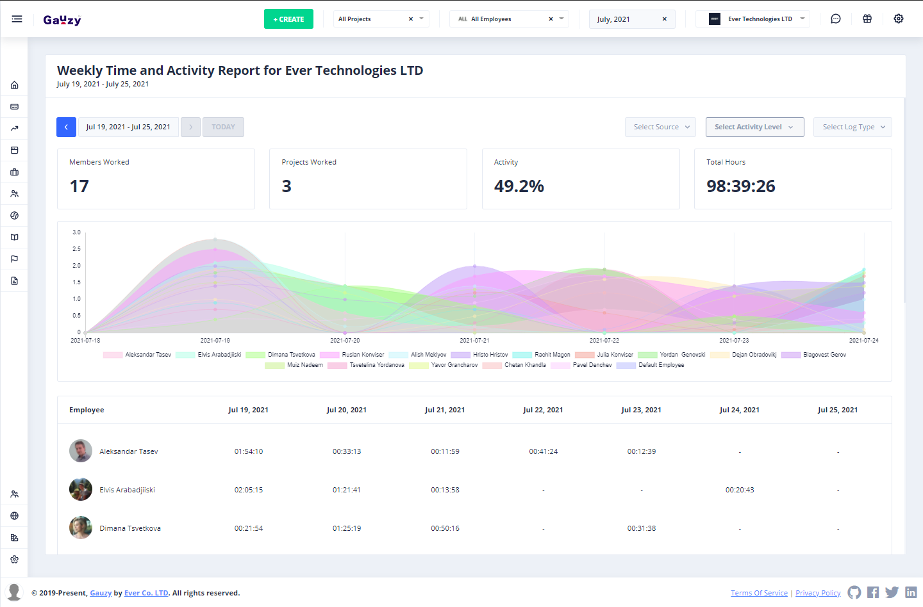Open the flag icon in sidebar
The height and width of the screenshot is (607, 923).
pyautogui.click(x=14, y=259)
